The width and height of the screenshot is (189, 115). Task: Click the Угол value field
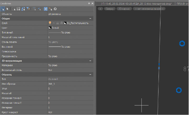[x=71, y=89]
